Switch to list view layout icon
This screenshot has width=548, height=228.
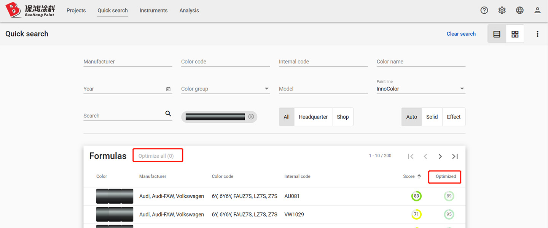tap(497, 34)
